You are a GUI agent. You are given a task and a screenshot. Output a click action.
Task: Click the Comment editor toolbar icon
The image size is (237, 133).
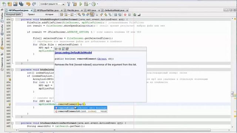[135, 15]
